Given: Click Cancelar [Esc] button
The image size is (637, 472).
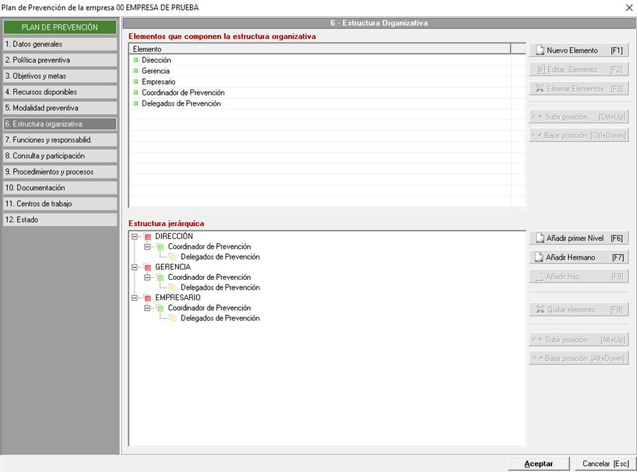Looking at the screenshot, I should tap(606, 464).
